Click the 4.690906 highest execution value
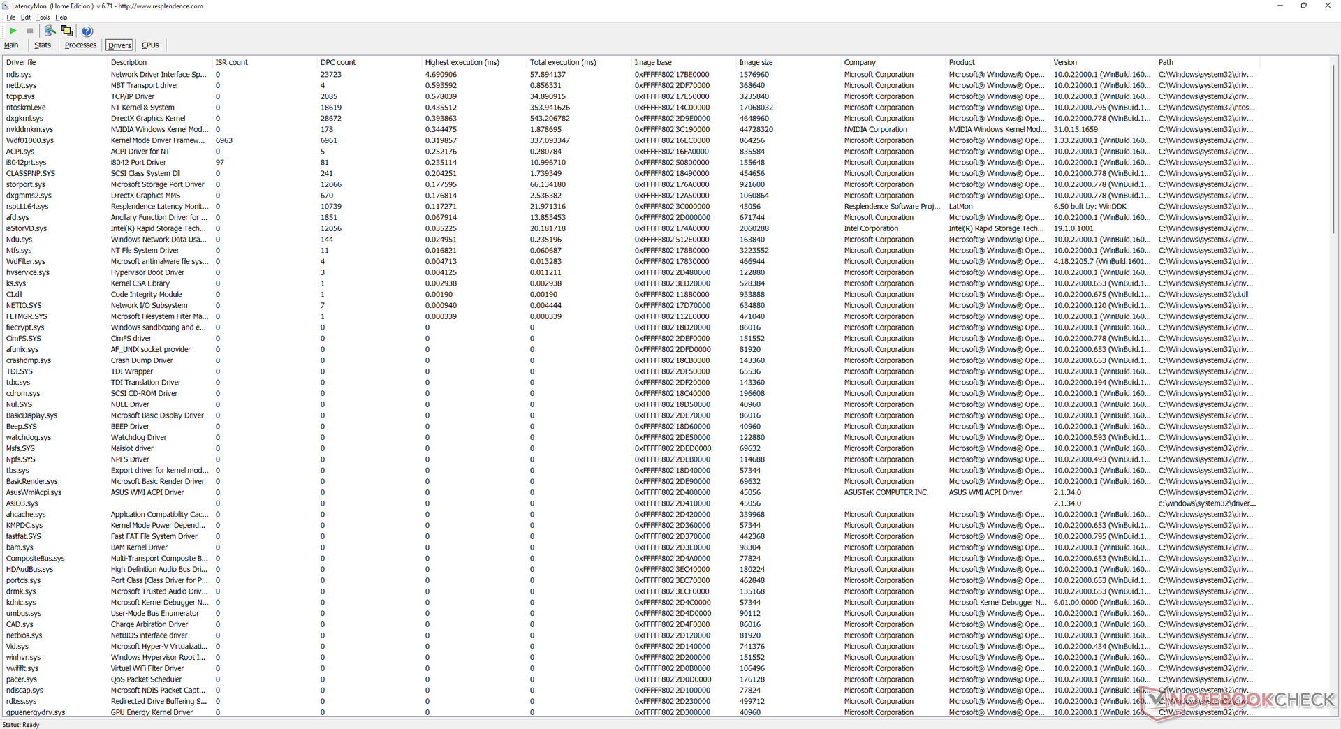1341x729 pixels. tap(441, 74)
